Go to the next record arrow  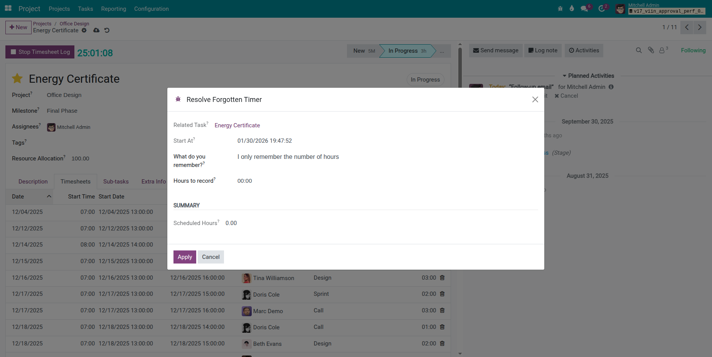pos(700,27)
